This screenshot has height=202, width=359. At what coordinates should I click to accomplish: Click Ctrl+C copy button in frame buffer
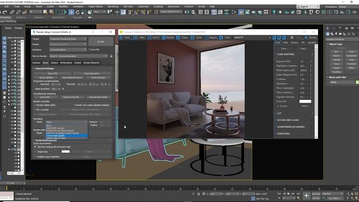(x=154, y=38)
